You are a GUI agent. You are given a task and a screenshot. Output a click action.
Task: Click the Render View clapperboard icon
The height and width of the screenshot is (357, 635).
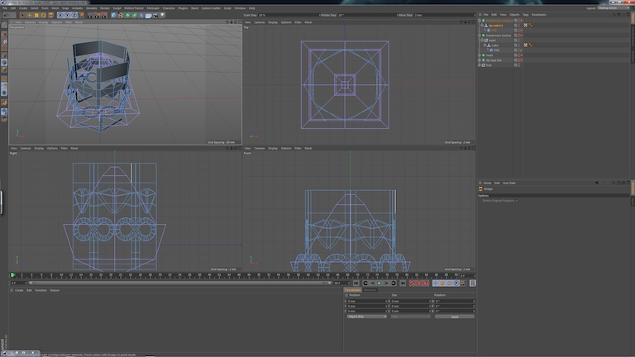89,16
